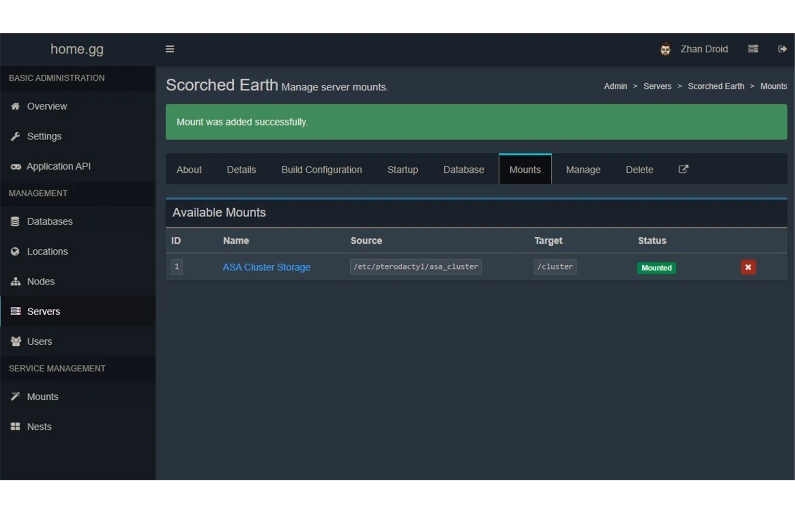Select Nests under Service Management

[39, 427]
